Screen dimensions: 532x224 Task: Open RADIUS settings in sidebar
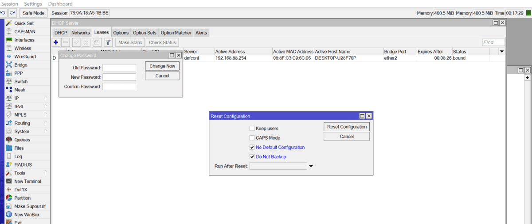pos(23,165)
